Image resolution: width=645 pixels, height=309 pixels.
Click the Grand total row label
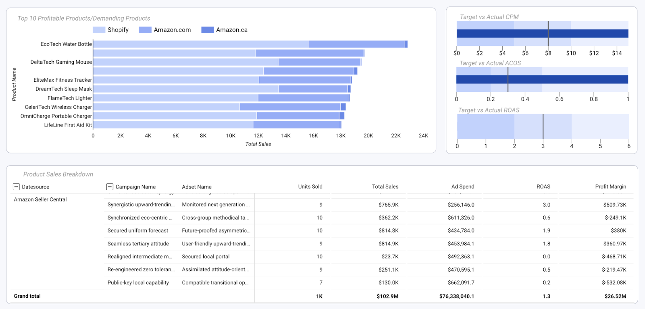[27, 296]
